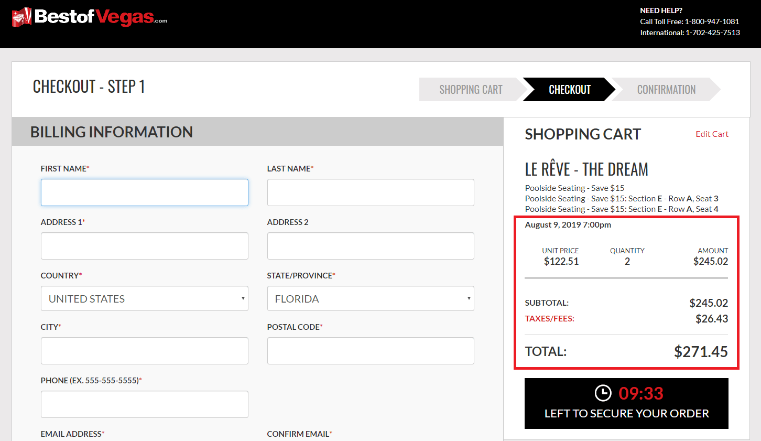
Task: Click the 09:33 countdown timer text
Action: point(640,393)
